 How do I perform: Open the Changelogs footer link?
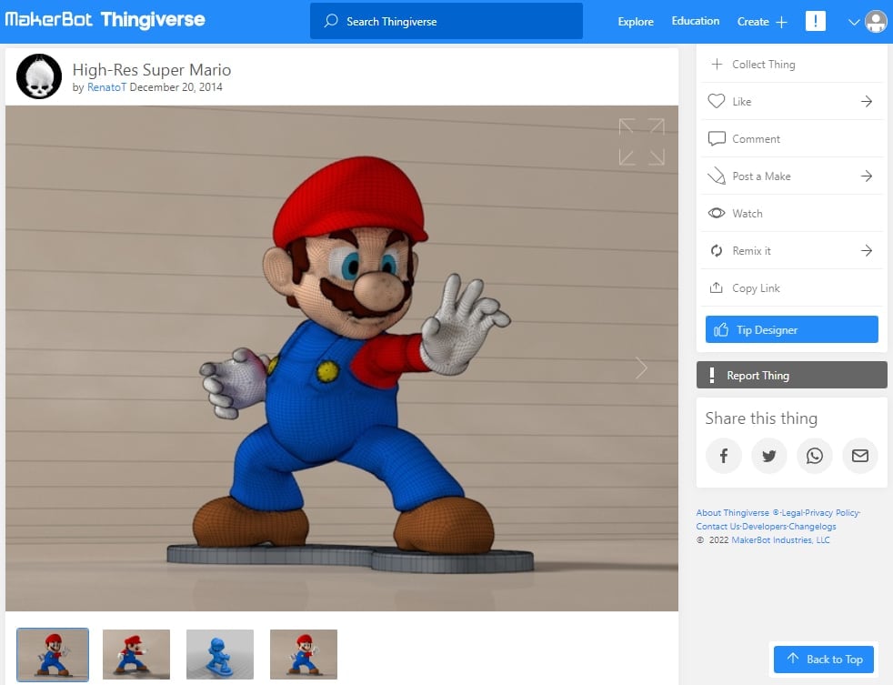click(x=812, y=527)
